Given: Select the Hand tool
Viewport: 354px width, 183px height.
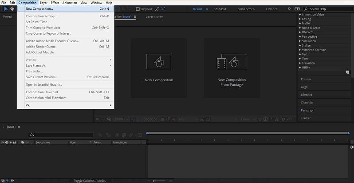Looking at the screenshot, I should [12, 9].
